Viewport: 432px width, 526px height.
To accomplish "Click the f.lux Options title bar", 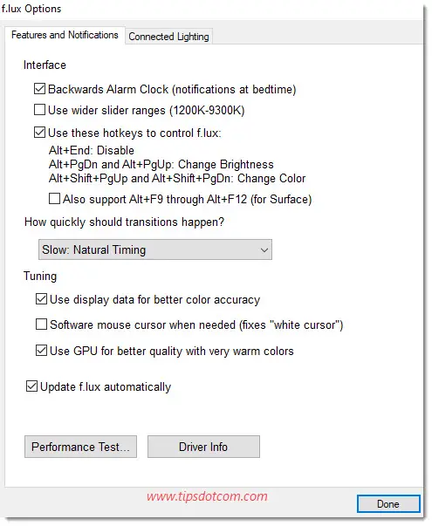I will pos(215,9).
